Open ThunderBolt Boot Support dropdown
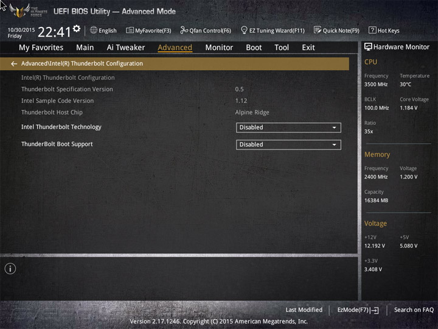Image resolution: width=438 pixels, height=329 pixels. [288, 144]
